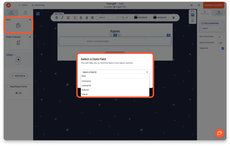This screenshot has width=230, height=150.
Task: Toggle bold text formatting
Action: [x=57, y=18]
